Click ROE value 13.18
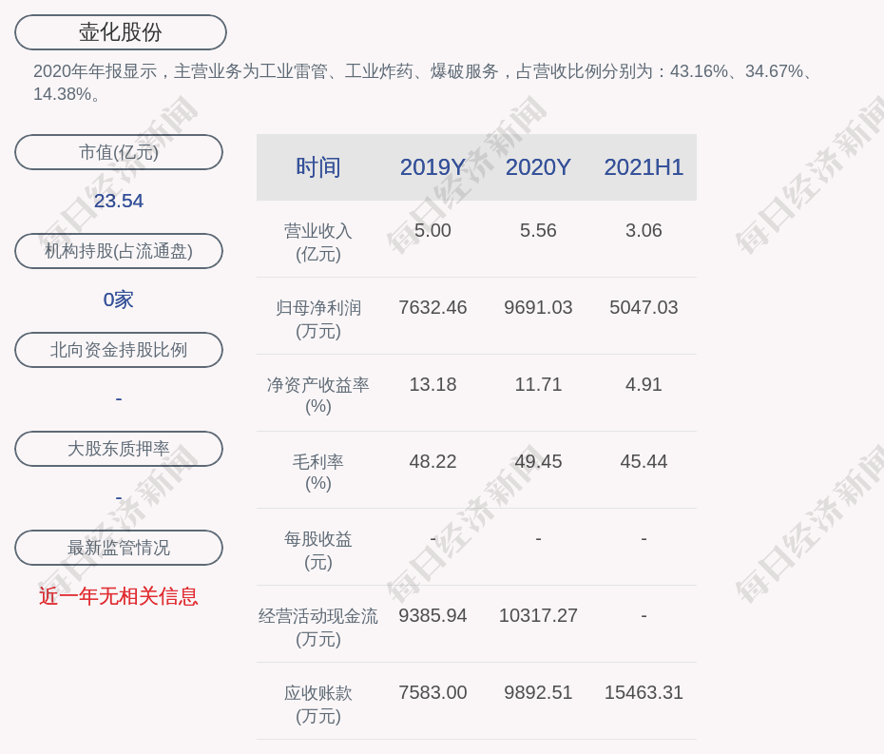The height and width of the screenshot is (754, 884). (x=432, y=385)
